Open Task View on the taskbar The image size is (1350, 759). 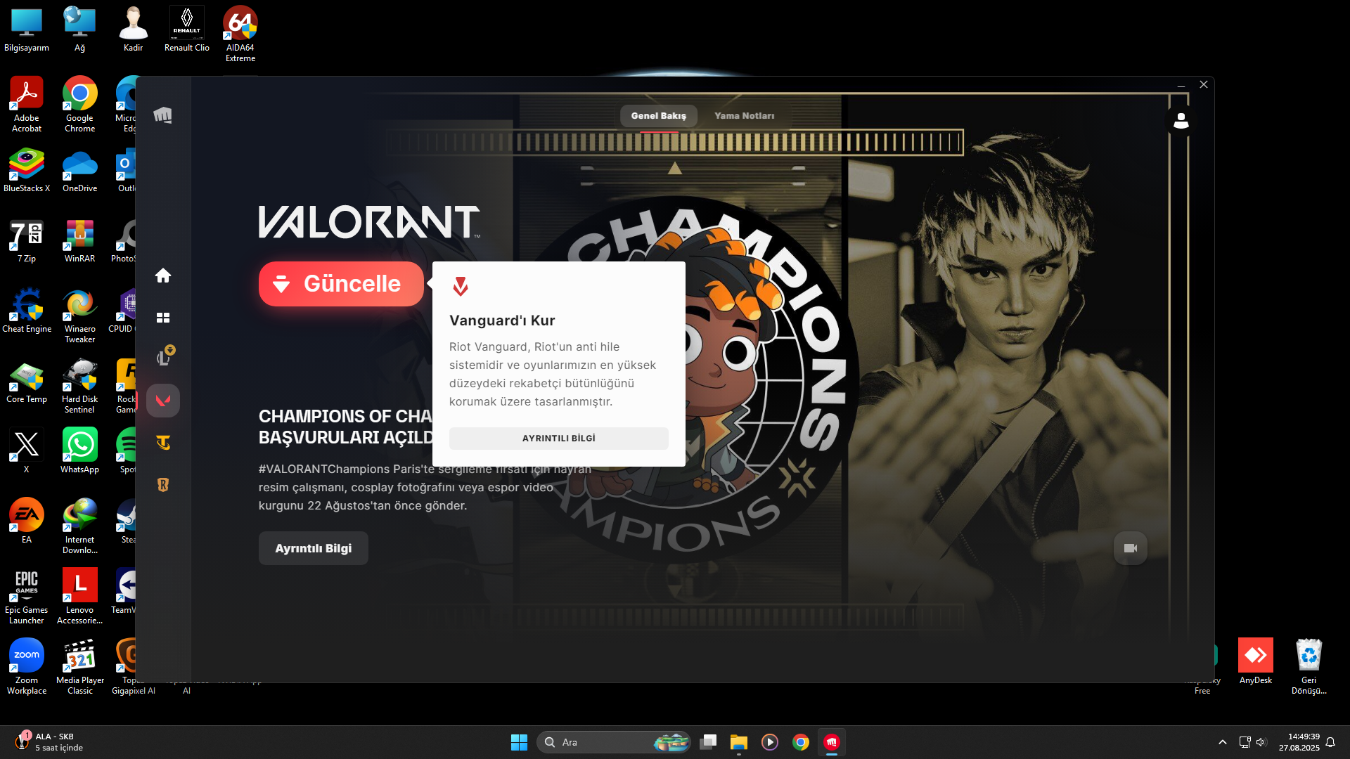708,742
